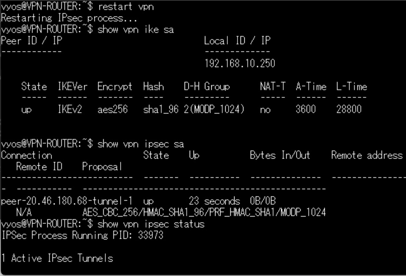Select the peer-20.46.180.68-tunnel-1 connection name
The image size is (406, 276).
coord(67,201)
